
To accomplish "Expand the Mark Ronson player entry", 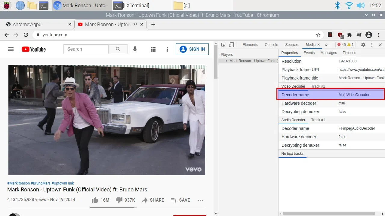I will (x=227, y=61).
